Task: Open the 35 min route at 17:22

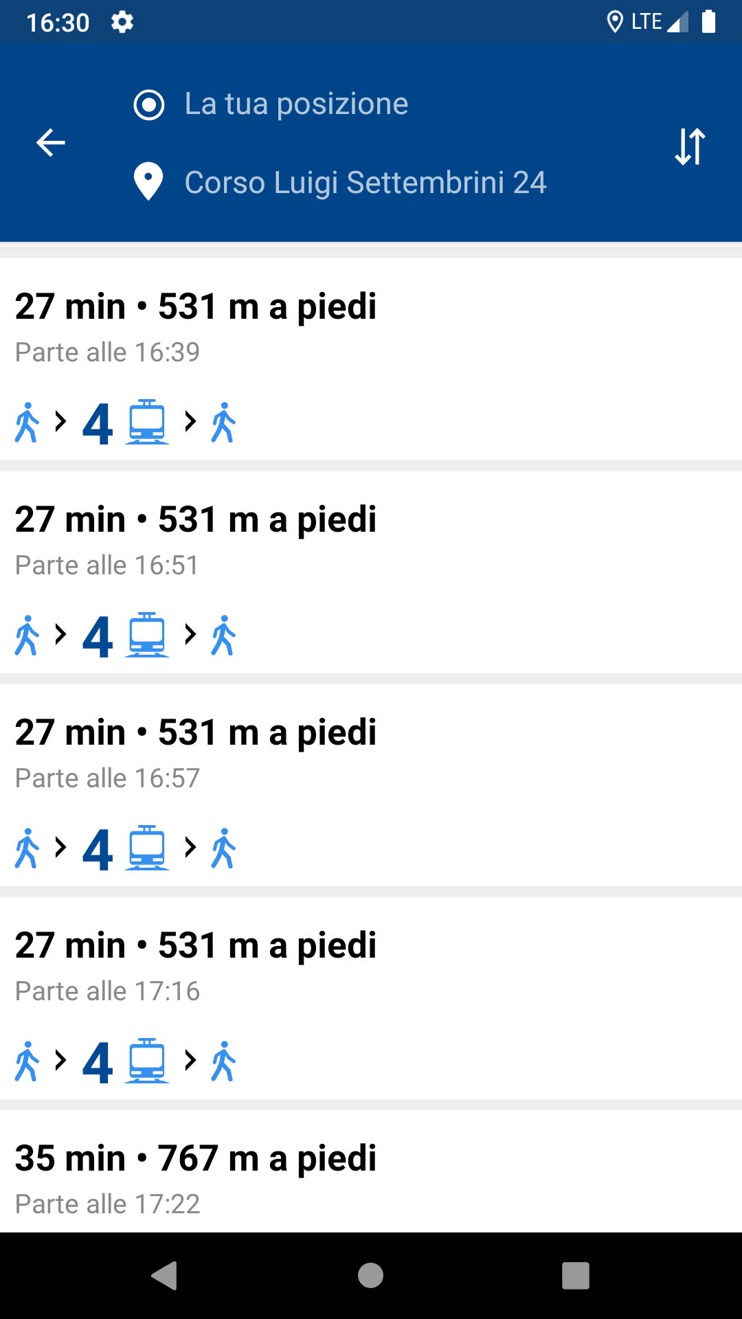Action: pos(371,1171)
